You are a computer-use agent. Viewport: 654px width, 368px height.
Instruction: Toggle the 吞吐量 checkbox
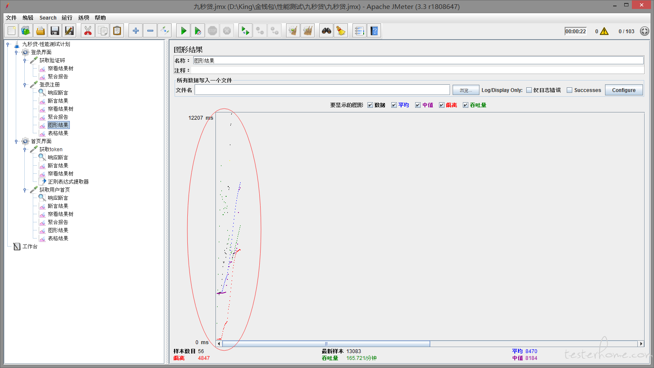(466, 105)
